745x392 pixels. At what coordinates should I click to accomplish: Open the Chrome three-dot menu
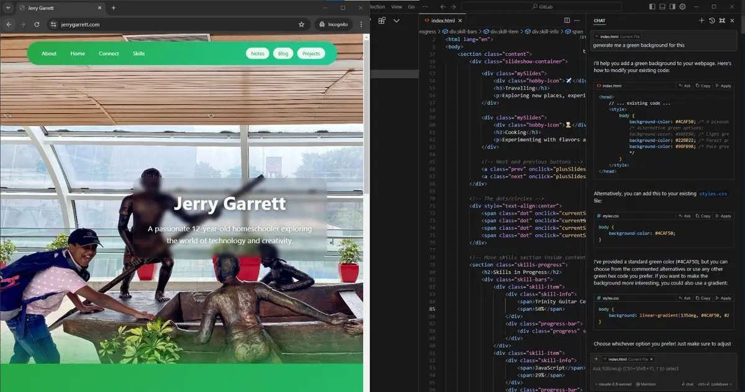click(361, 24)
